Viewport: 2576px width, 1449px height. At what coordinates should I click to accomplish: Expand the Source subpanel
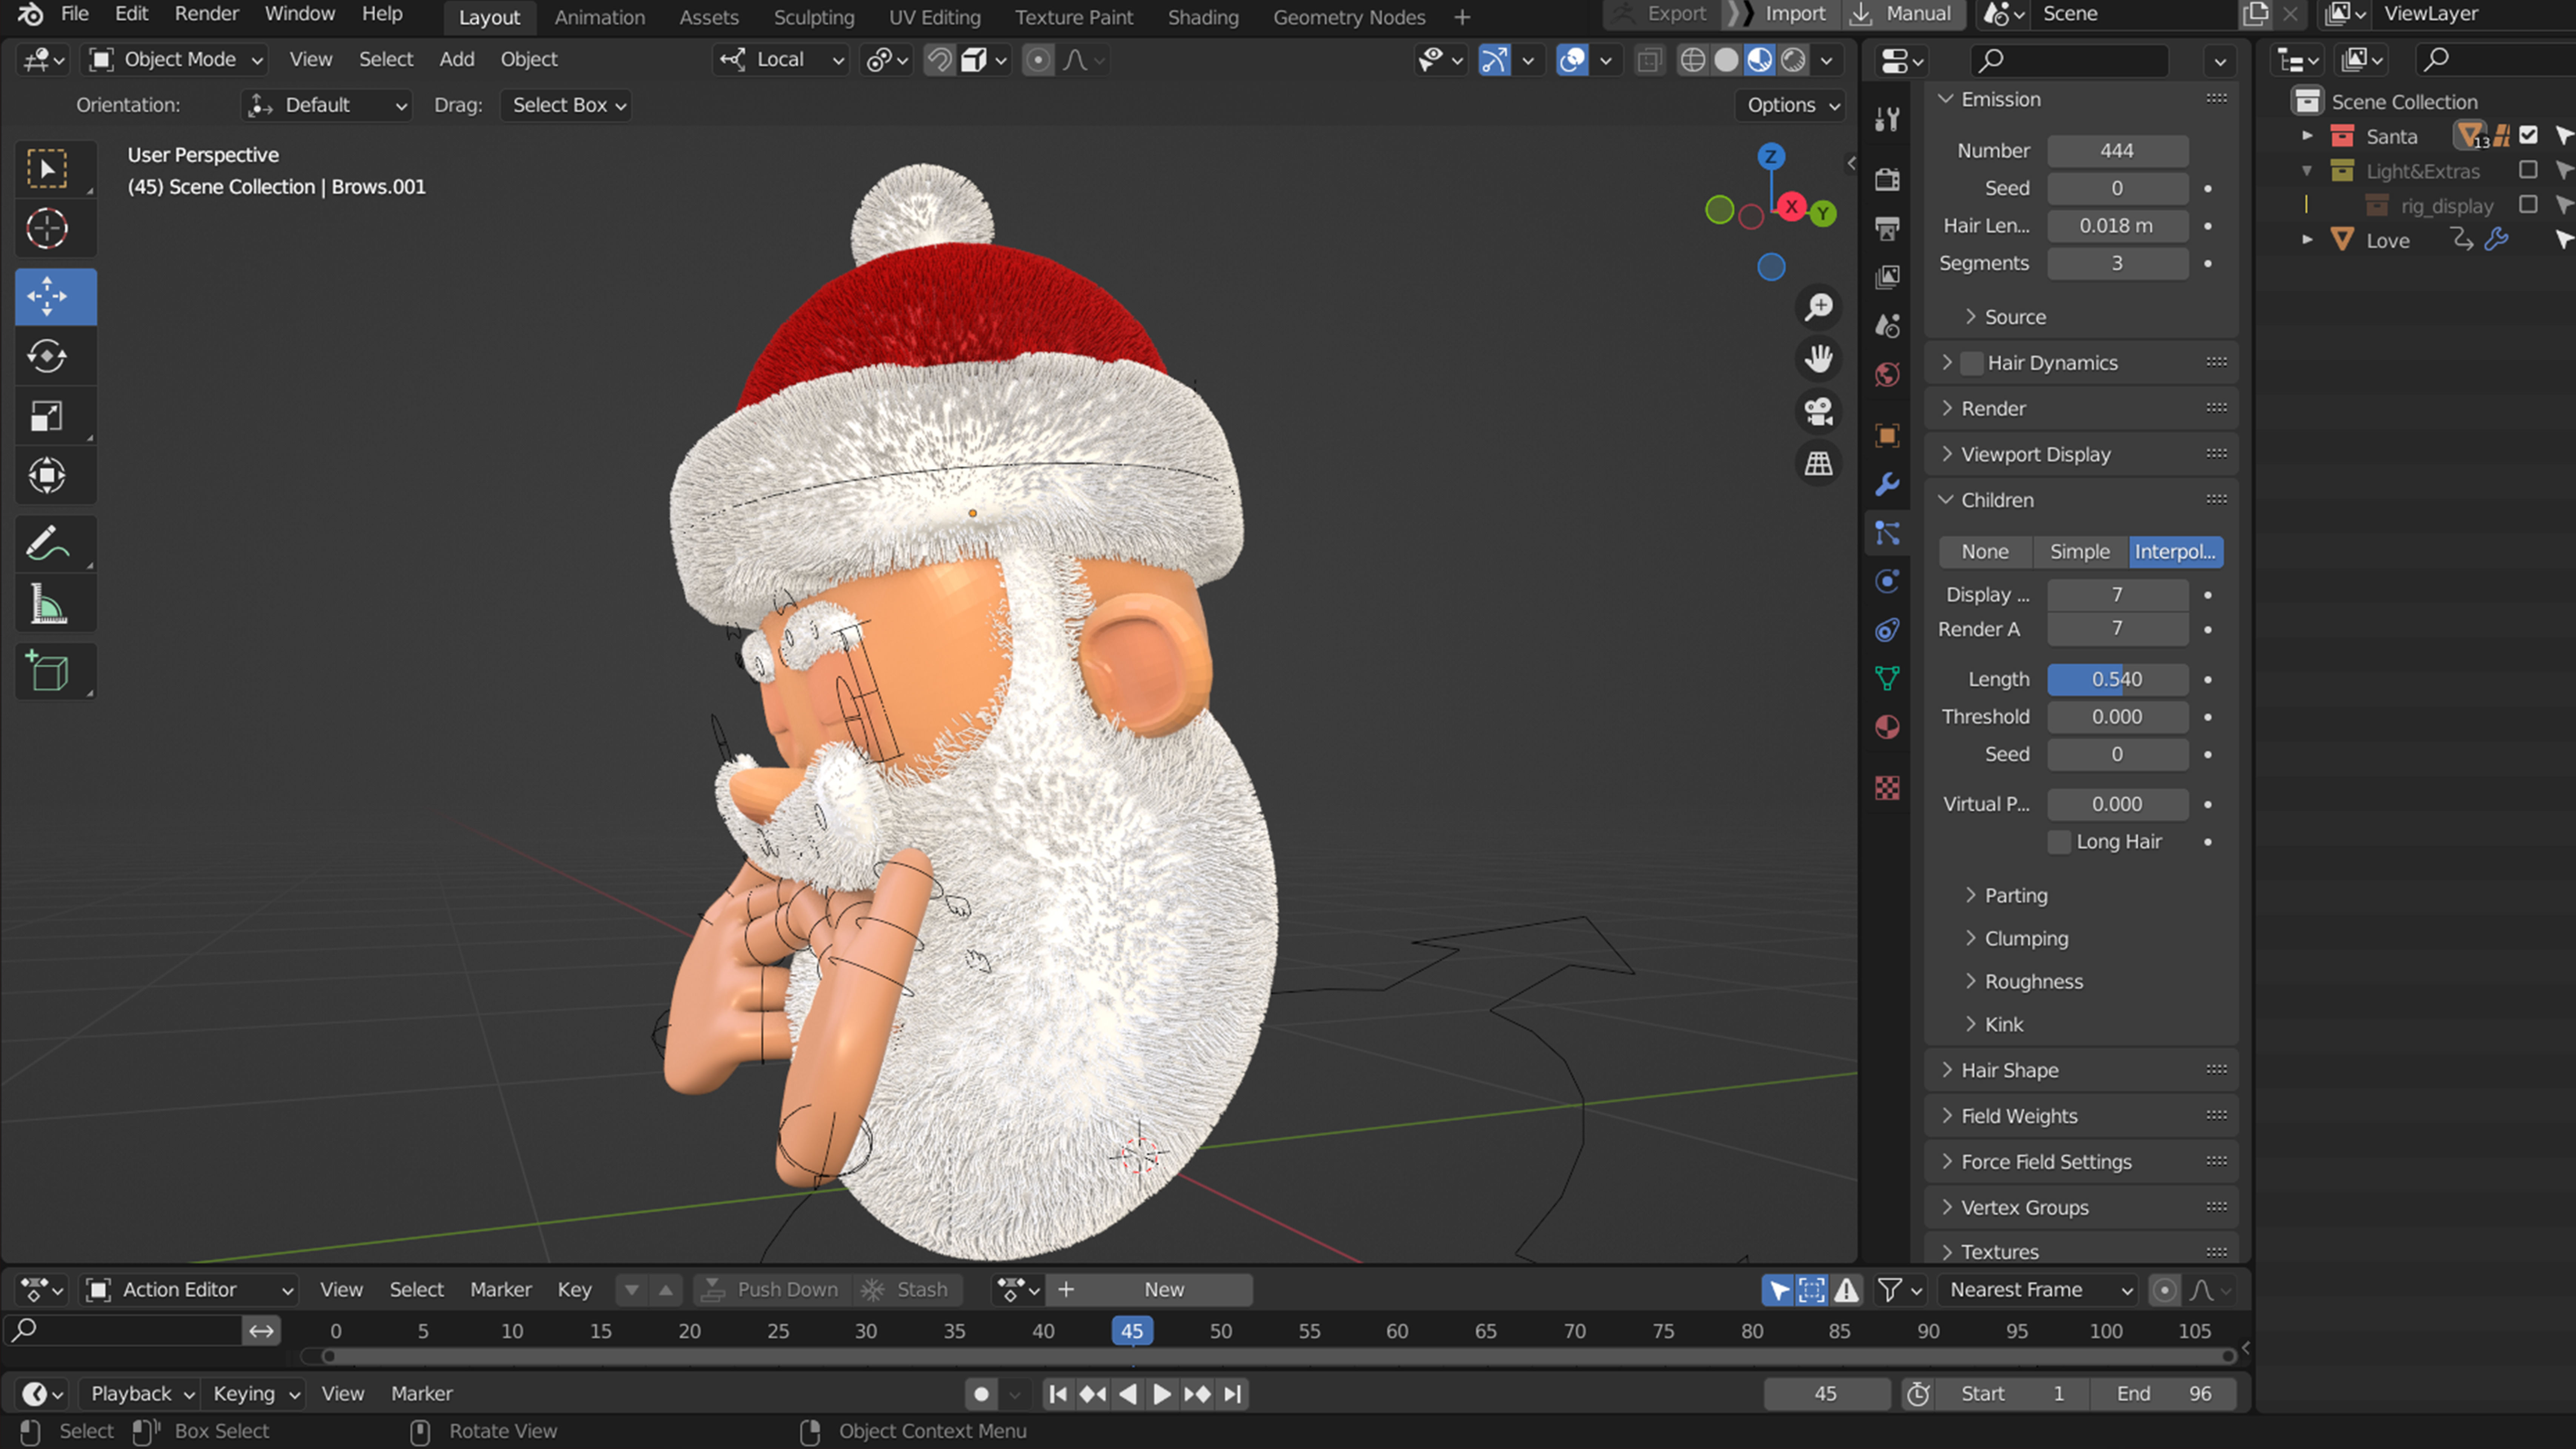coord(2015,317)
